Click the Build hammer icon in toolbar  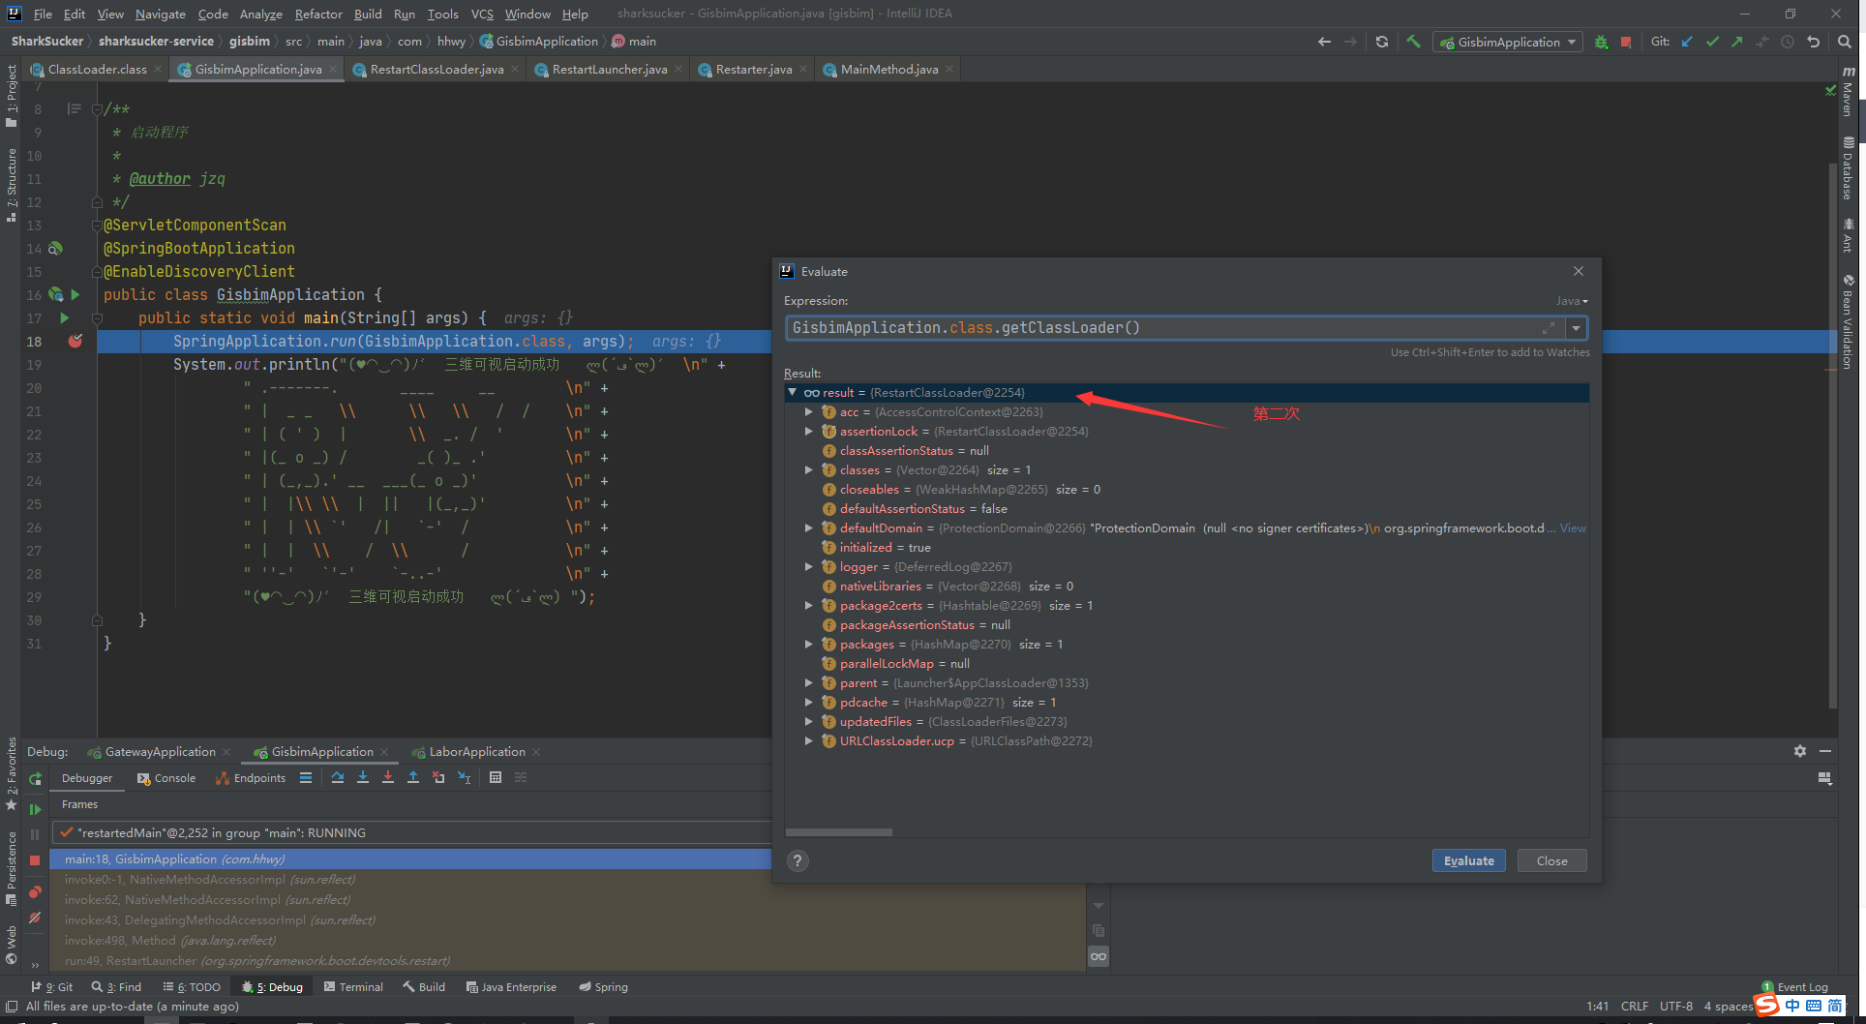point(1413,42)
